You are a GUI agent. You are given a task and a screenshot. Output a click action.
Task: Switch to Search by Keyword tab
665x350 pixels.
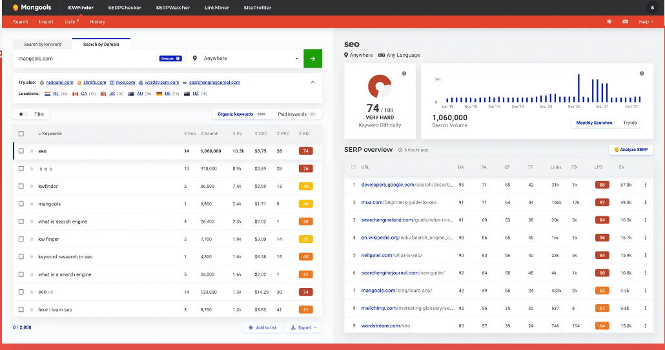(x=43, y=44)
